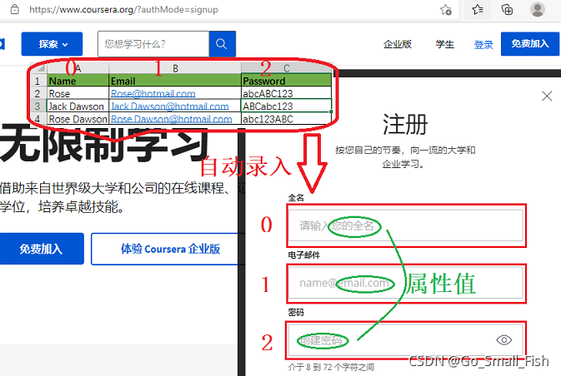Select the Email header cell
Screen dimensions: 561x376
pyautogui.click(x=175, y=81)
